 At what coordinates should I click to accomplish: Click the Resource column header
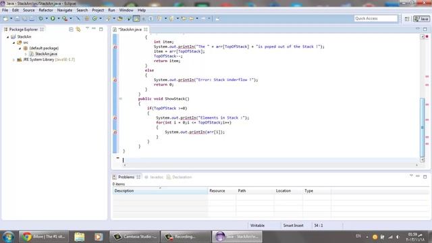pyautogui.click(x=222, y=190)
